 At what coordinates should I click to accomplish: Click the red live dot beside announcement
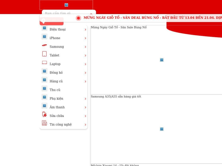(x=78, y=18)
